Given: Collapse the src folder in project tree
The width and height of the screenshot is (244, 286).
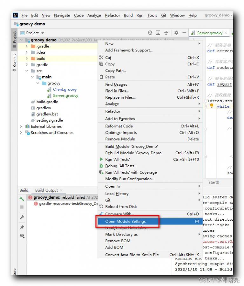Looking at the screenshot, I should click(27, 71).
